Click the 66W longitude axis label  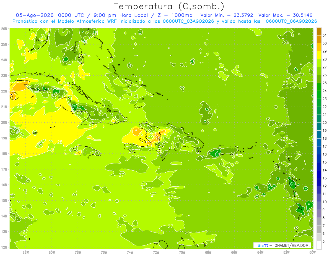click(x=234, y=252)
